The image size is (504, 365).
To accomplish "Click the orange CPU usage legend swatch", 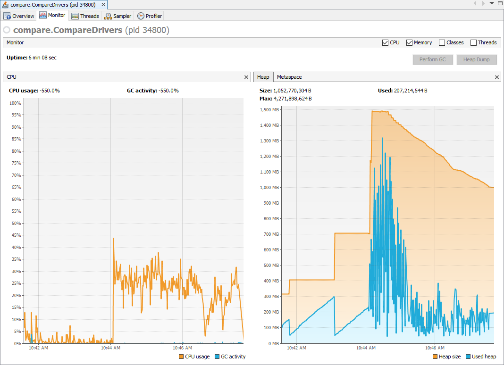I will (x=182, y=357).
